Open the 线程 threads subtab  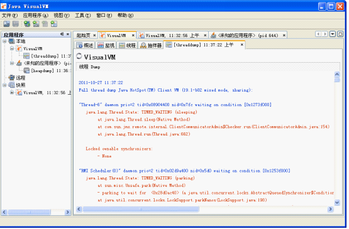click(127, 45)
